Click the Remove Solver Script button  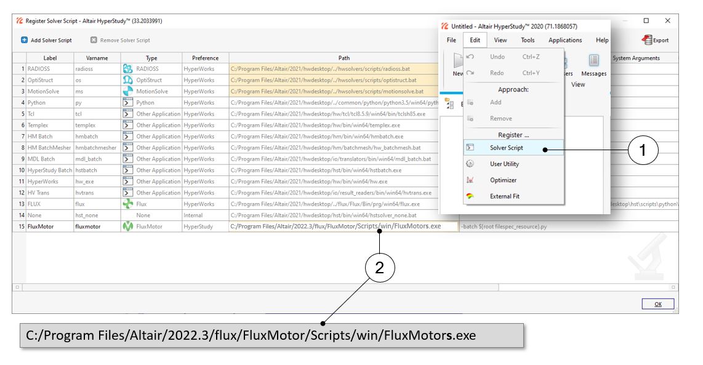(120, 40)
